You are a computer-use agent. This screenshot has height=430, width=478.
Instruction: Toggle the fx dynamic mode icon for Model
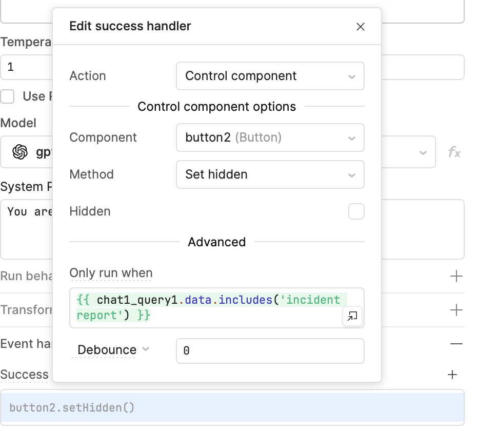454,152
